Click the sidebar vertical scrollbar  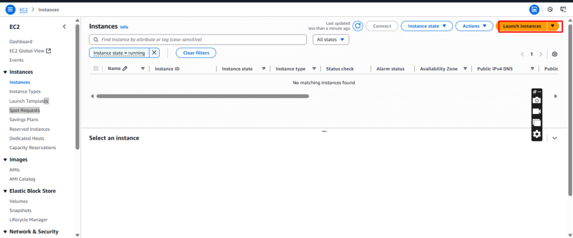coord(77,87)
